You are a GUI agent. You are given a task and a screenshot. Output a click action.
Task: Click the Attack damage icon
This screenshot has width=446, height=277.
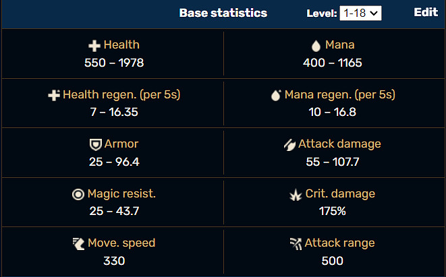(x=289, y=144)
